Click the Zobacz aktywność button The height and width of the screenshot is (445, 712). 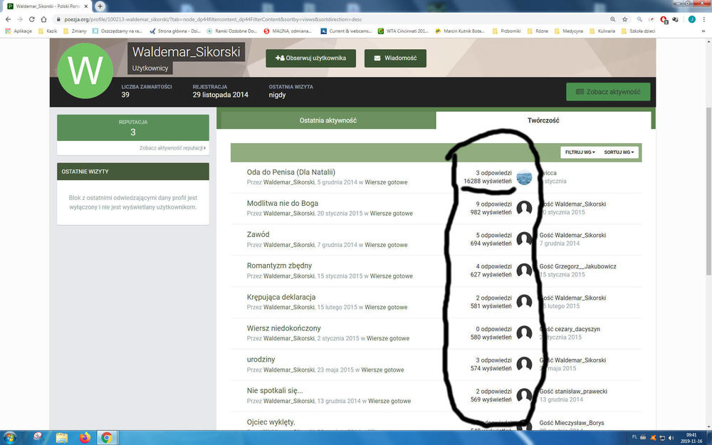608,92
